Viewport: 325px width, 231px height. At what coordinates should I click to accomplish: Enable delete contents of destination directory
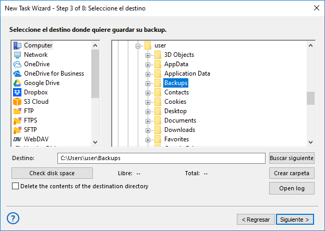point(15,186)
